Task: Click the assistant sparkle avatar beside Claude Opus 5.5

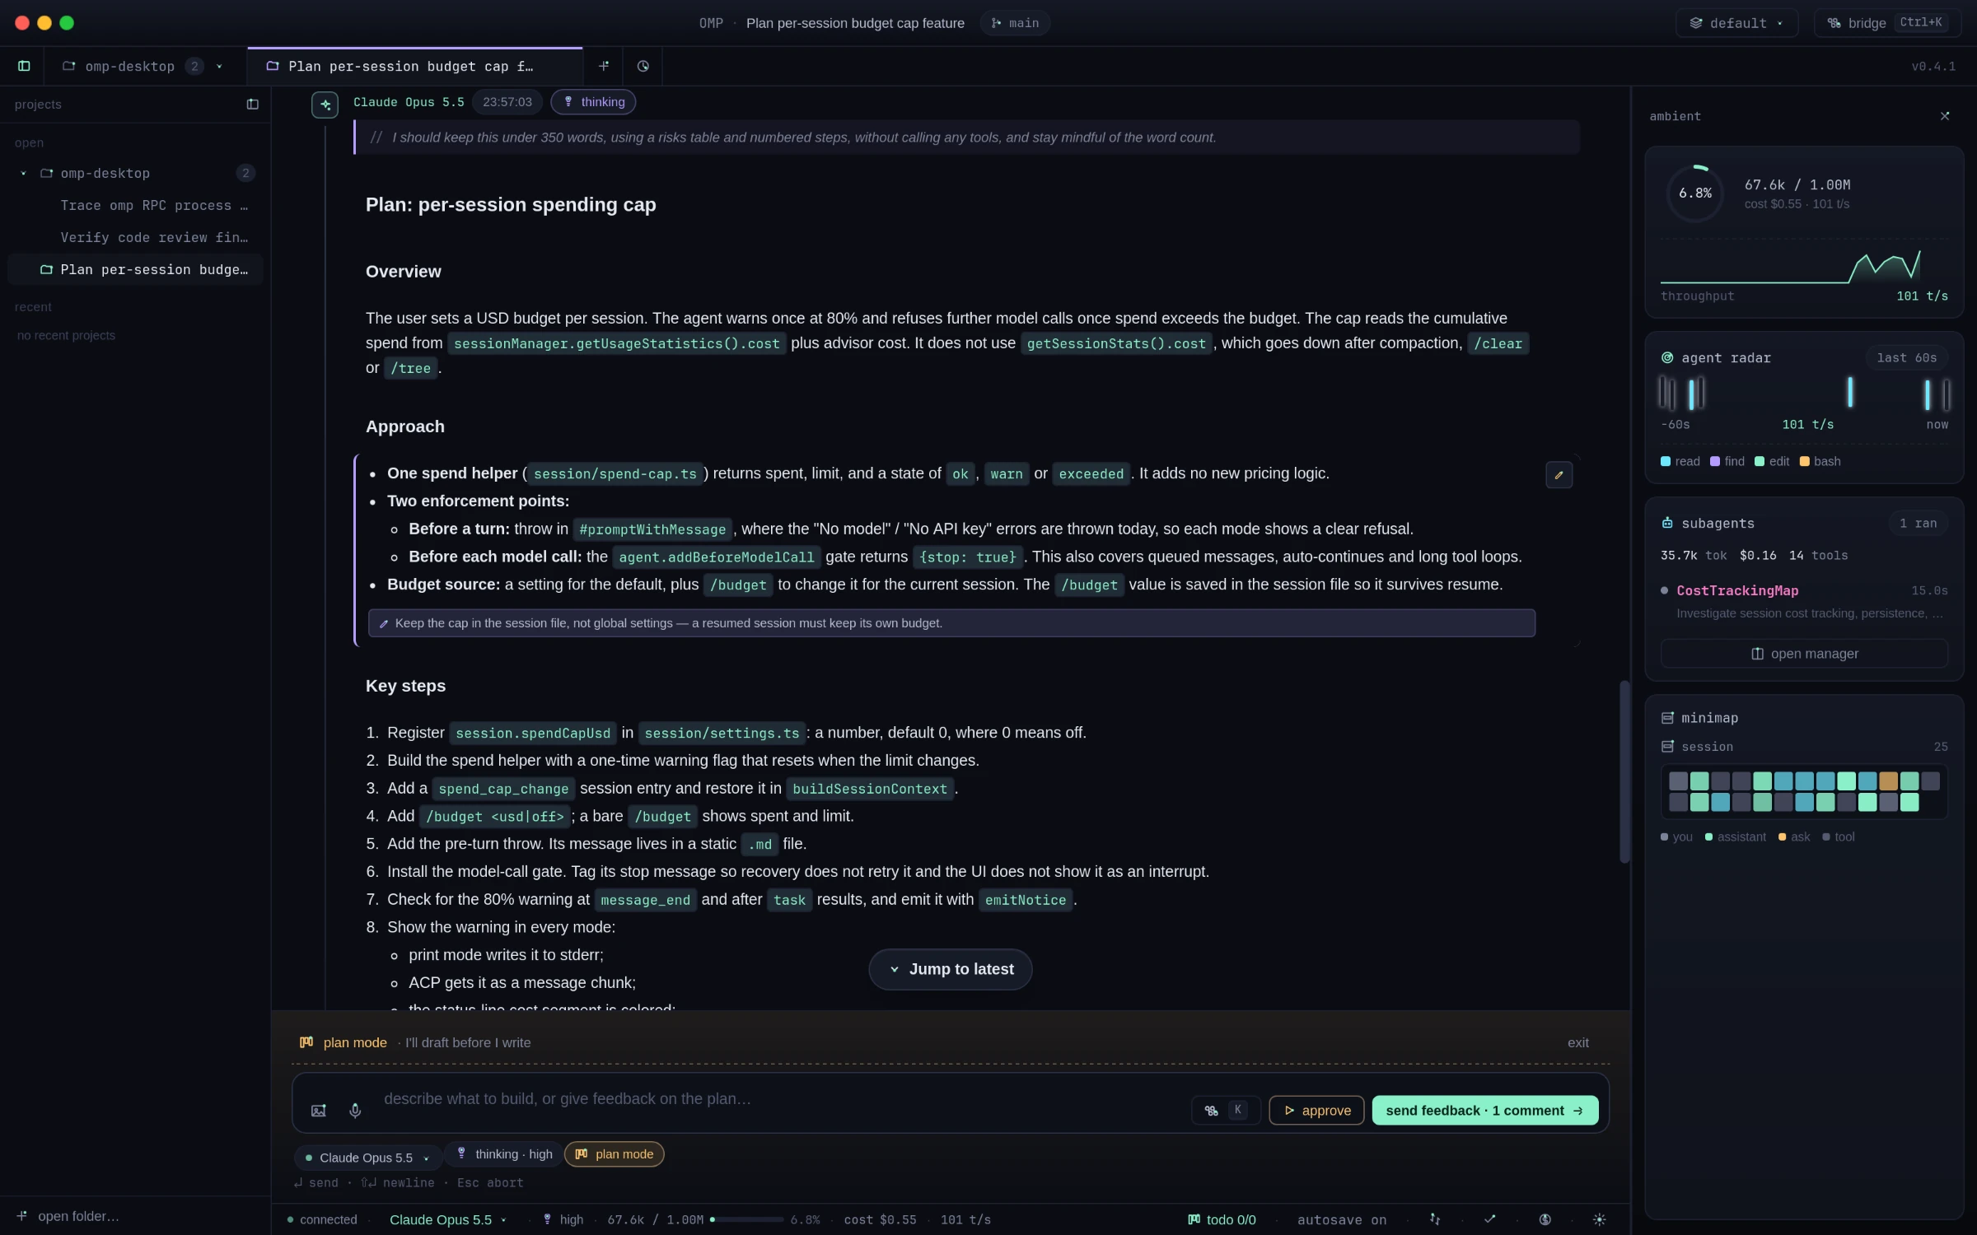Action: click(325, 105)
